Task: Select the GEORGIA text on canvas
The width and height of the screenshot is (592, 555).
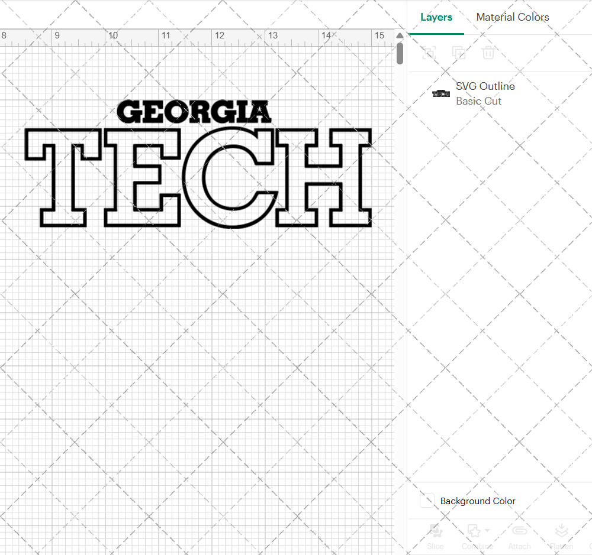Action: tap(194, 112)
